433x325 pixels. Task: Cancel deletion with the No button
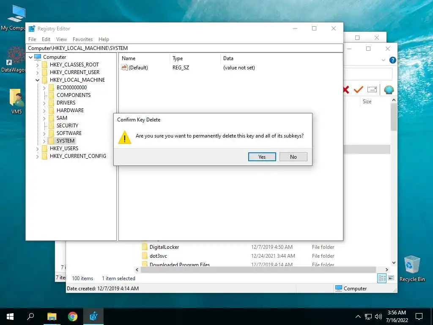[x=293, y=157]
